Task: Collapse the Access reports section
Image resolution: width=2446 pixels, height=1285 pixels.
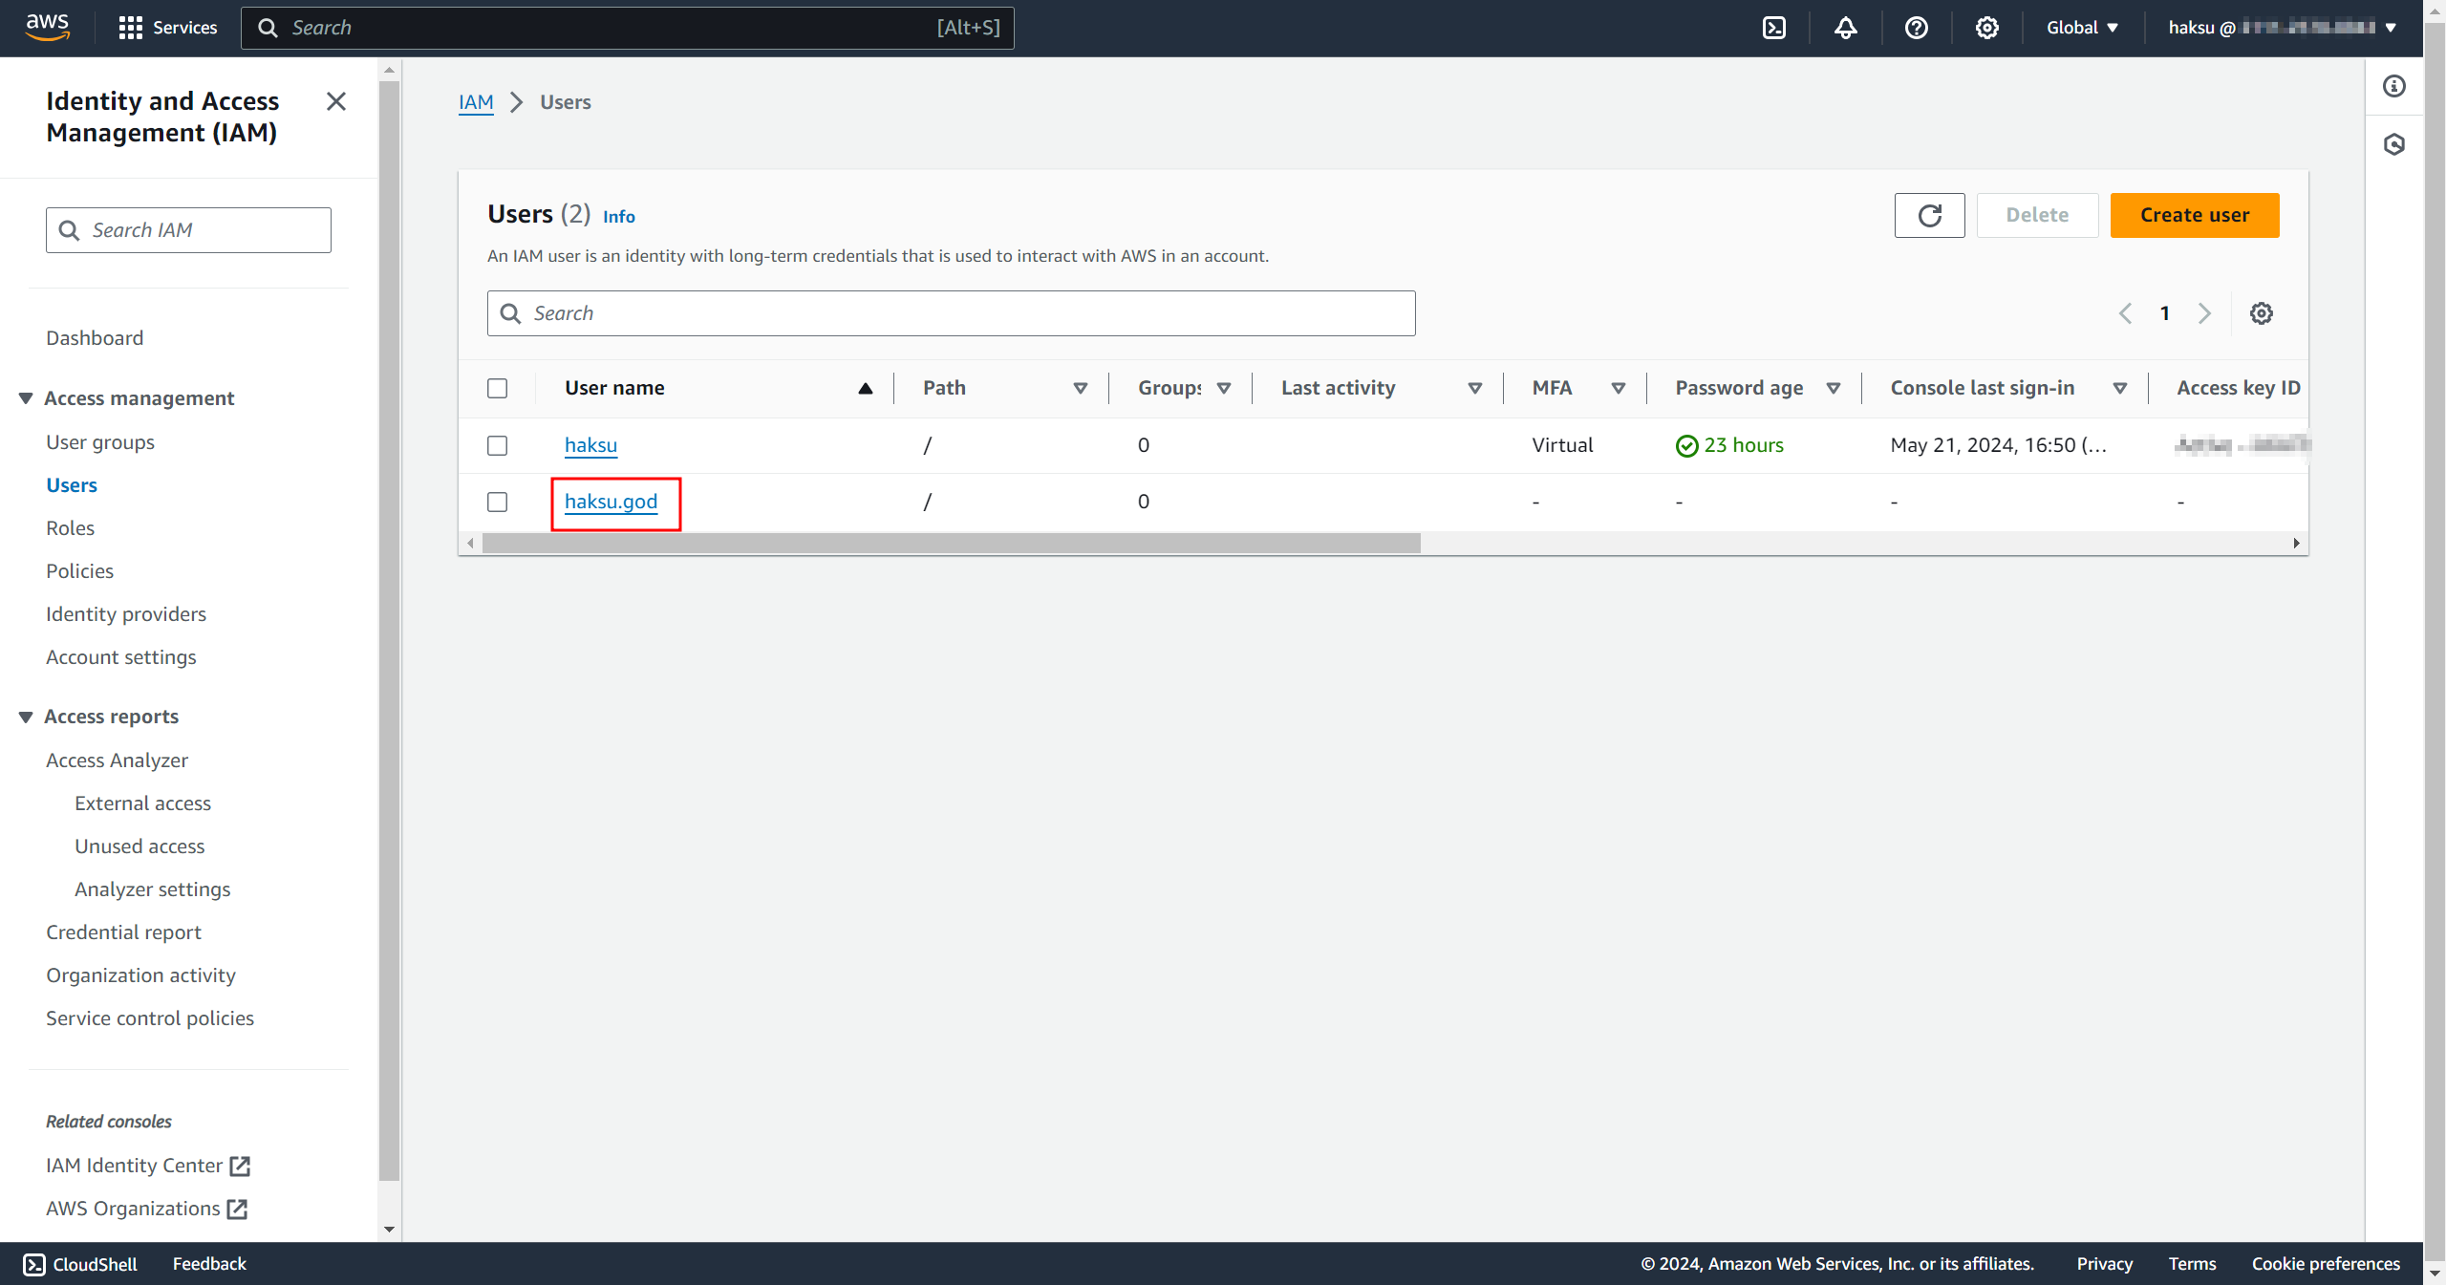Action: point(26,717)
